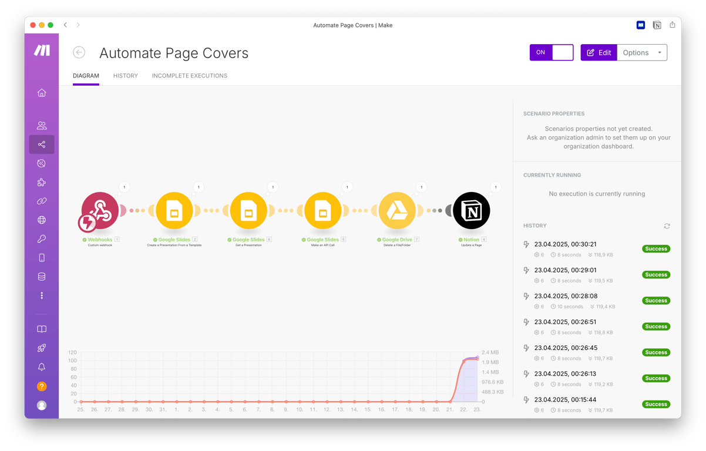This screenshot has width=706, height=451.
Task: Click the blue extension icon in title bar
Action: tap(641, 25)
